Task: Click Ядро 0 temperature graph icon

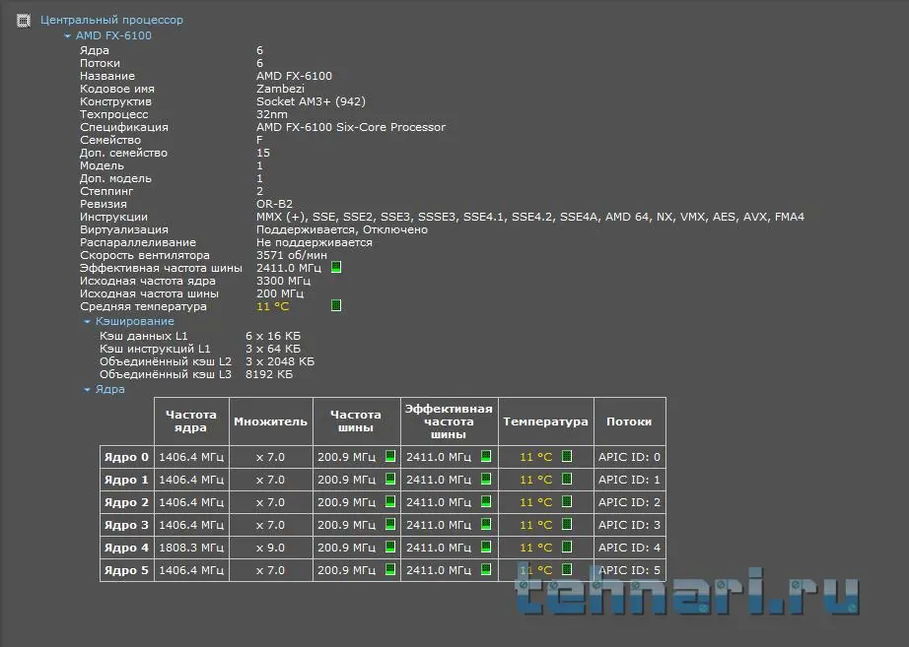Action: pyautogui.click(x=567, y=457)
